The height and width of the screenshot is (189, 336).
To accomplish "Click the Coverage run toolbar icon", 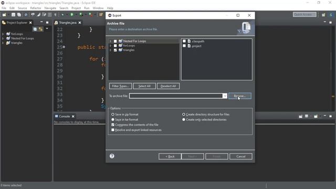I will (81, 15).
